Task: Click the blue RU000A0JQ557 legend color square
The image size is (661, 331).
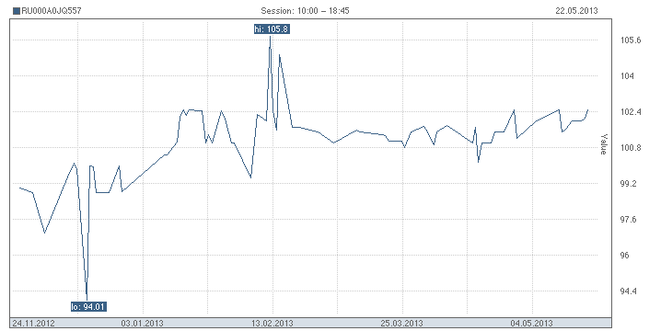Action: point(17,11)
